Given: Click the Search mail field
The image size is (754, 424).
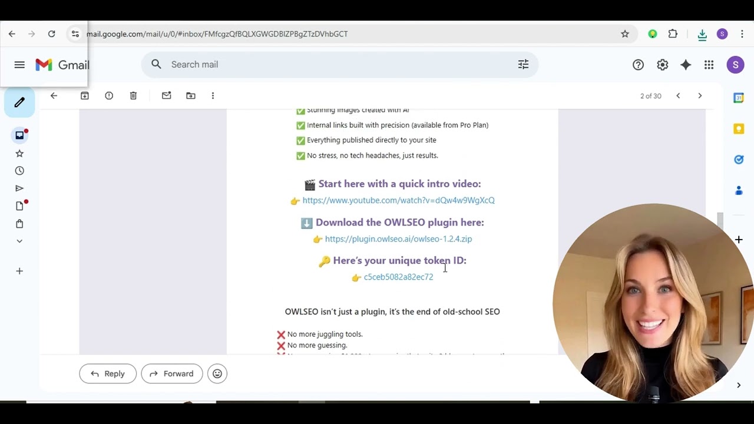Looking at the screenshot, I should point(339,64).
